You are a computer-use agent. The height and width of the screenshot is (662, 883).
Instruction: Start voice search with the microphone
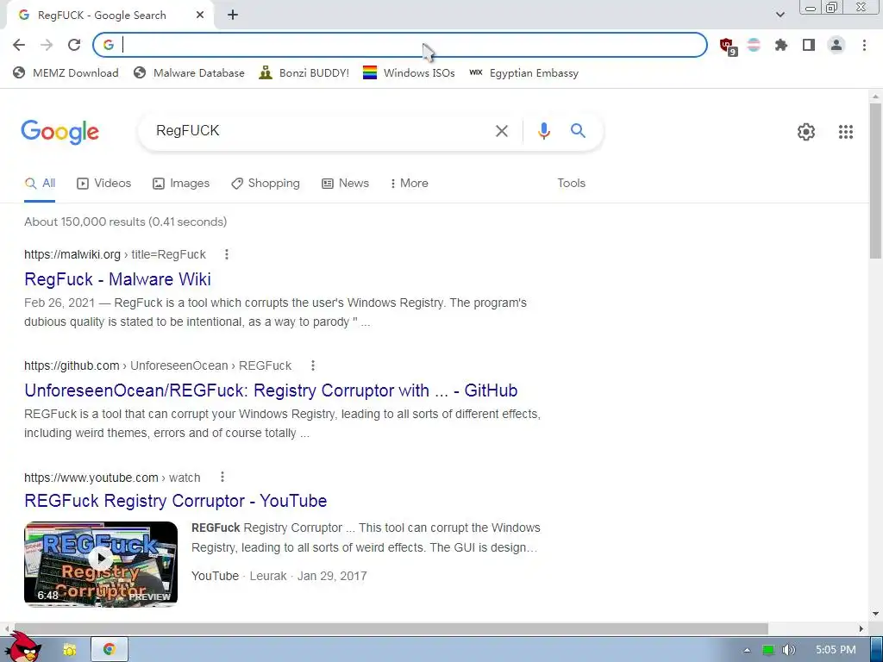point(543,131)
